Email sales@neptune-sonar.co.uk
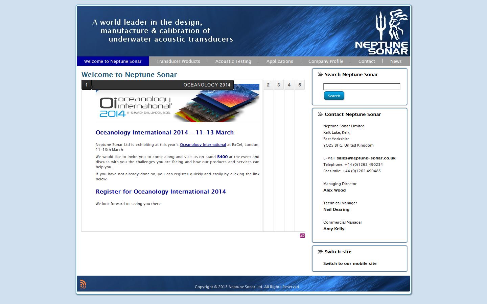The width and height of the screenshot is (487, 304). tap(366, 158)
